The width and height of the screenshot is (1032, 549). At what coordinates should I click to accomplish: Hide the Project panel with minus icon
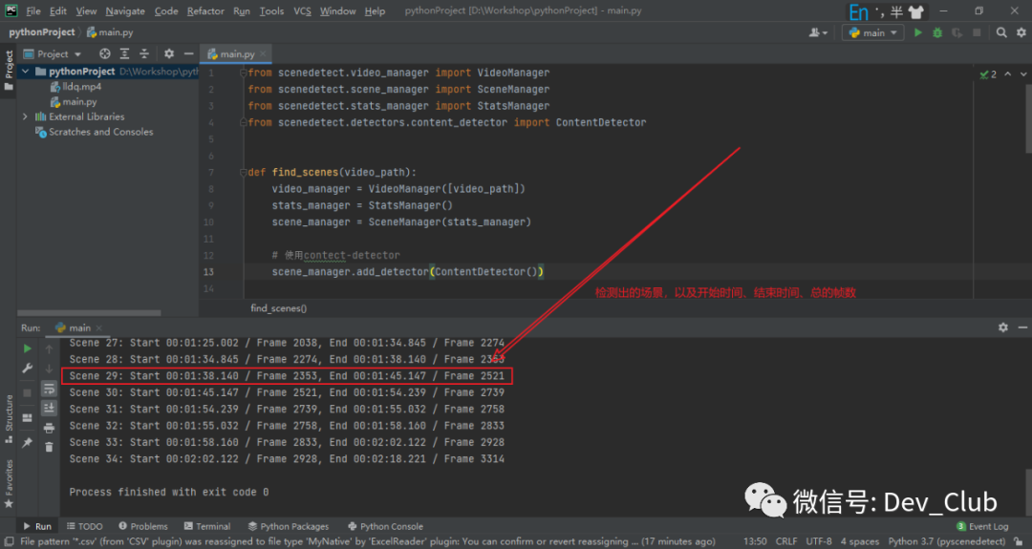188,53
